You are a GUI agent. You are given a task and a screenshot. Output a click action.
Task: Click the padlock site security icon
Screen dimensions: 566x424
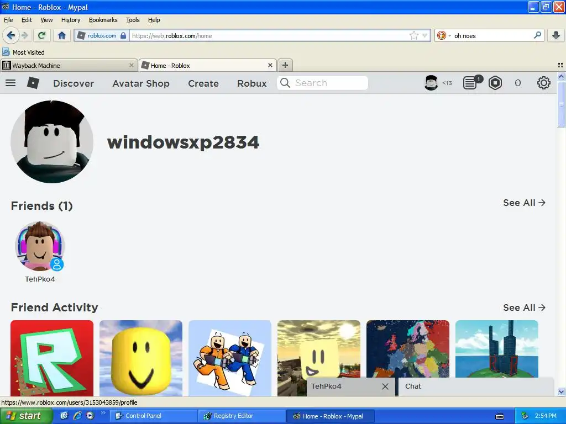pos(123,35)
